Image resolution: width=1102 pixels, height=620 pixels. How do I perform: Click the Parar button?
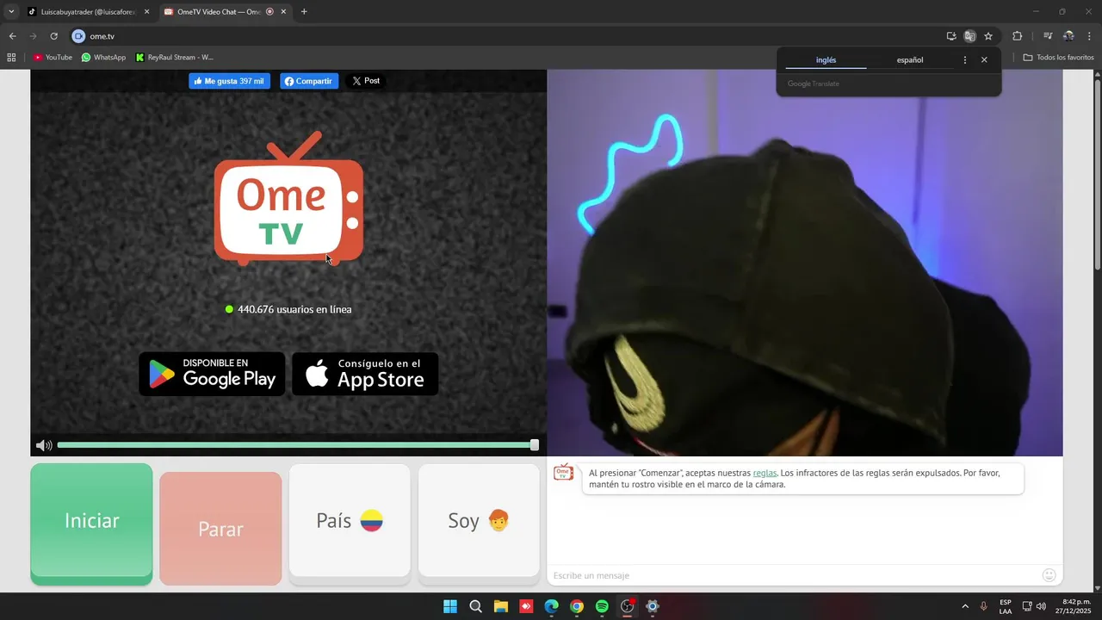(x=220, y=528)
